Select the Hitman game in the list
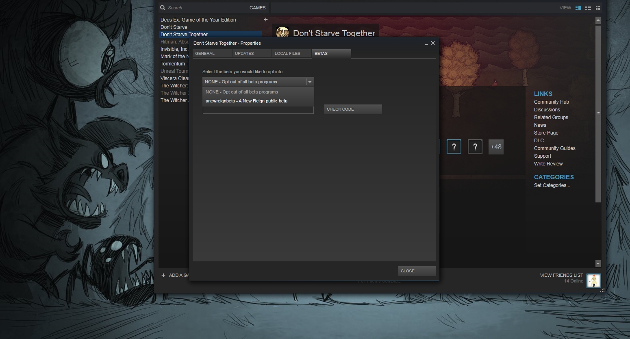This screenshot has height=339, width=630. pos(174,42)
